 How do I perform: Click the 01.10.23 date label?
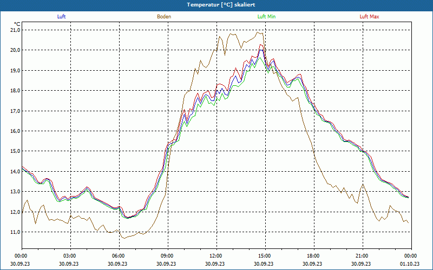coord(410,264)
